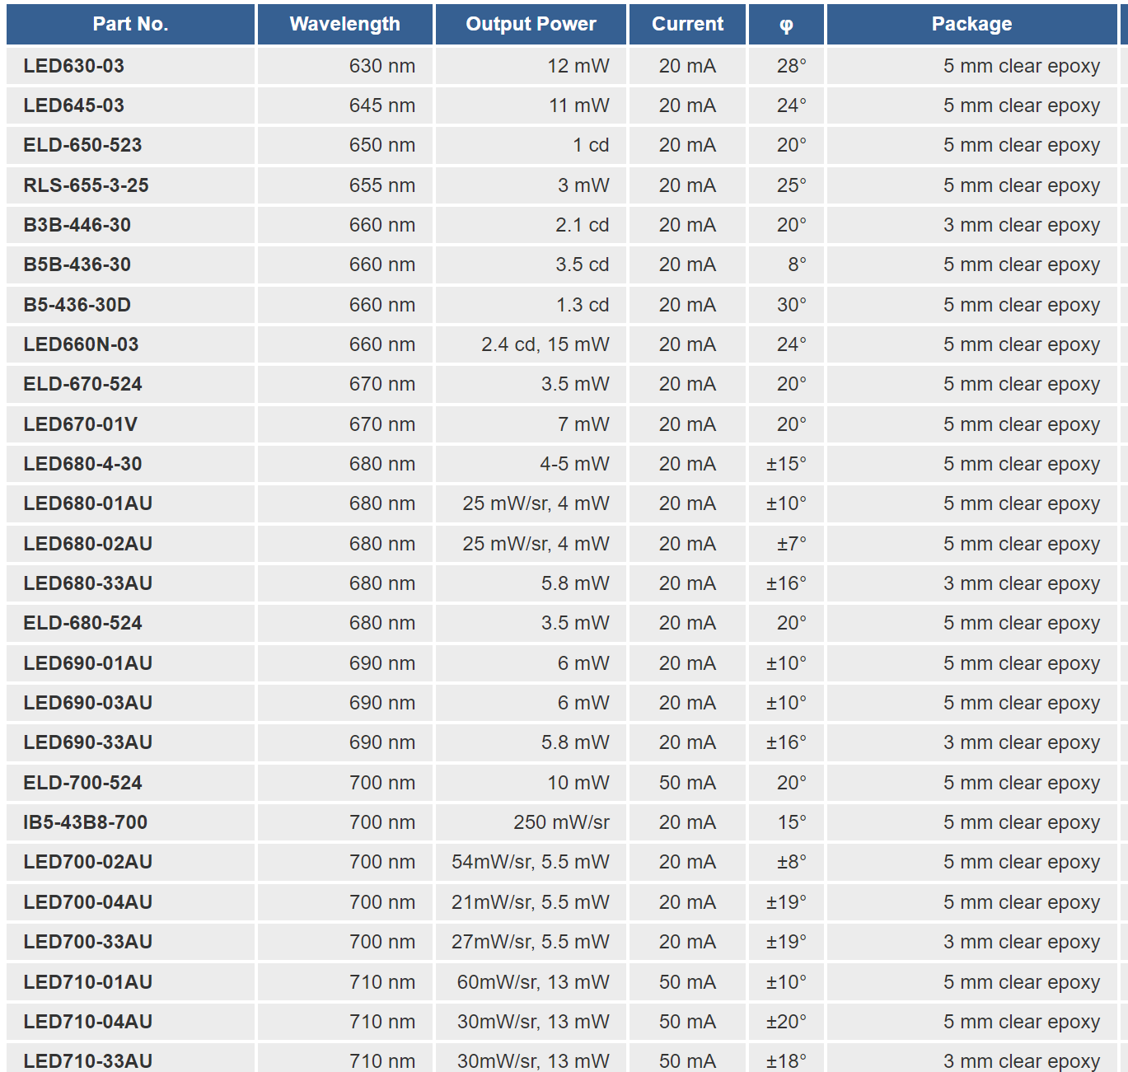Open part LED680-33AU
Viewport: 1128px width, 1072px height.
(x=88, y=583)
